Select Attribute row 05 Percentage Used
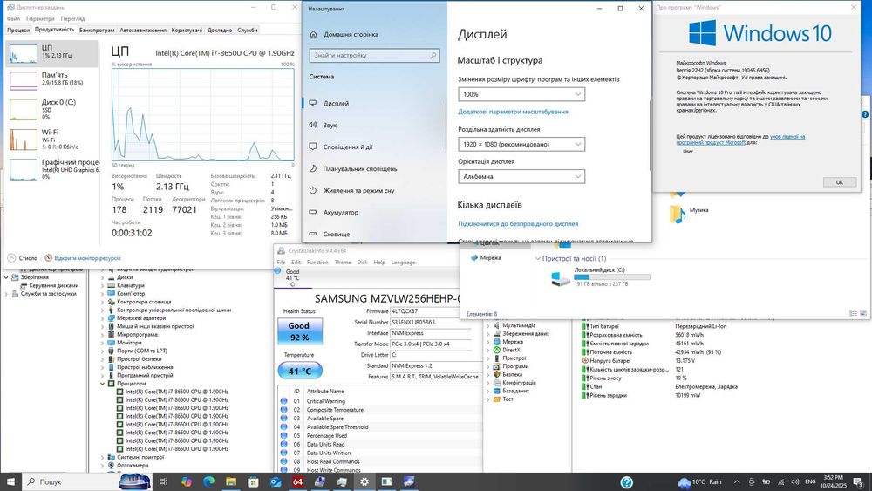 pyautogui.click(x=380, y=436)
